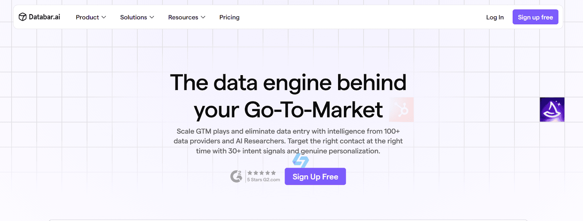Click the G2 logo badge
This screenshot has width=583, height=221.
[237, 176]
